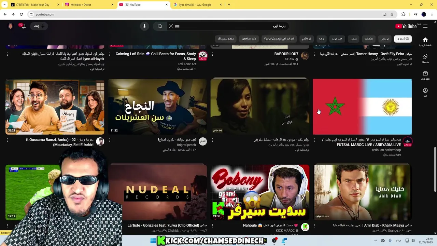Start voice search with the microphone

144,26
